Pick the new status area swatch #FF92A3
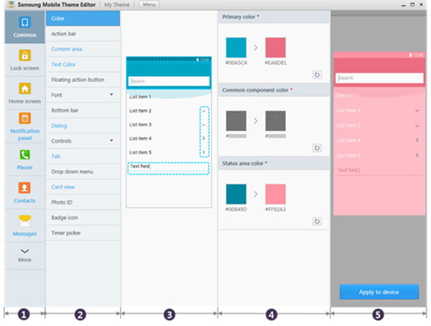The width and height of the screenshot is (431, 326). [x=275, y=194]
